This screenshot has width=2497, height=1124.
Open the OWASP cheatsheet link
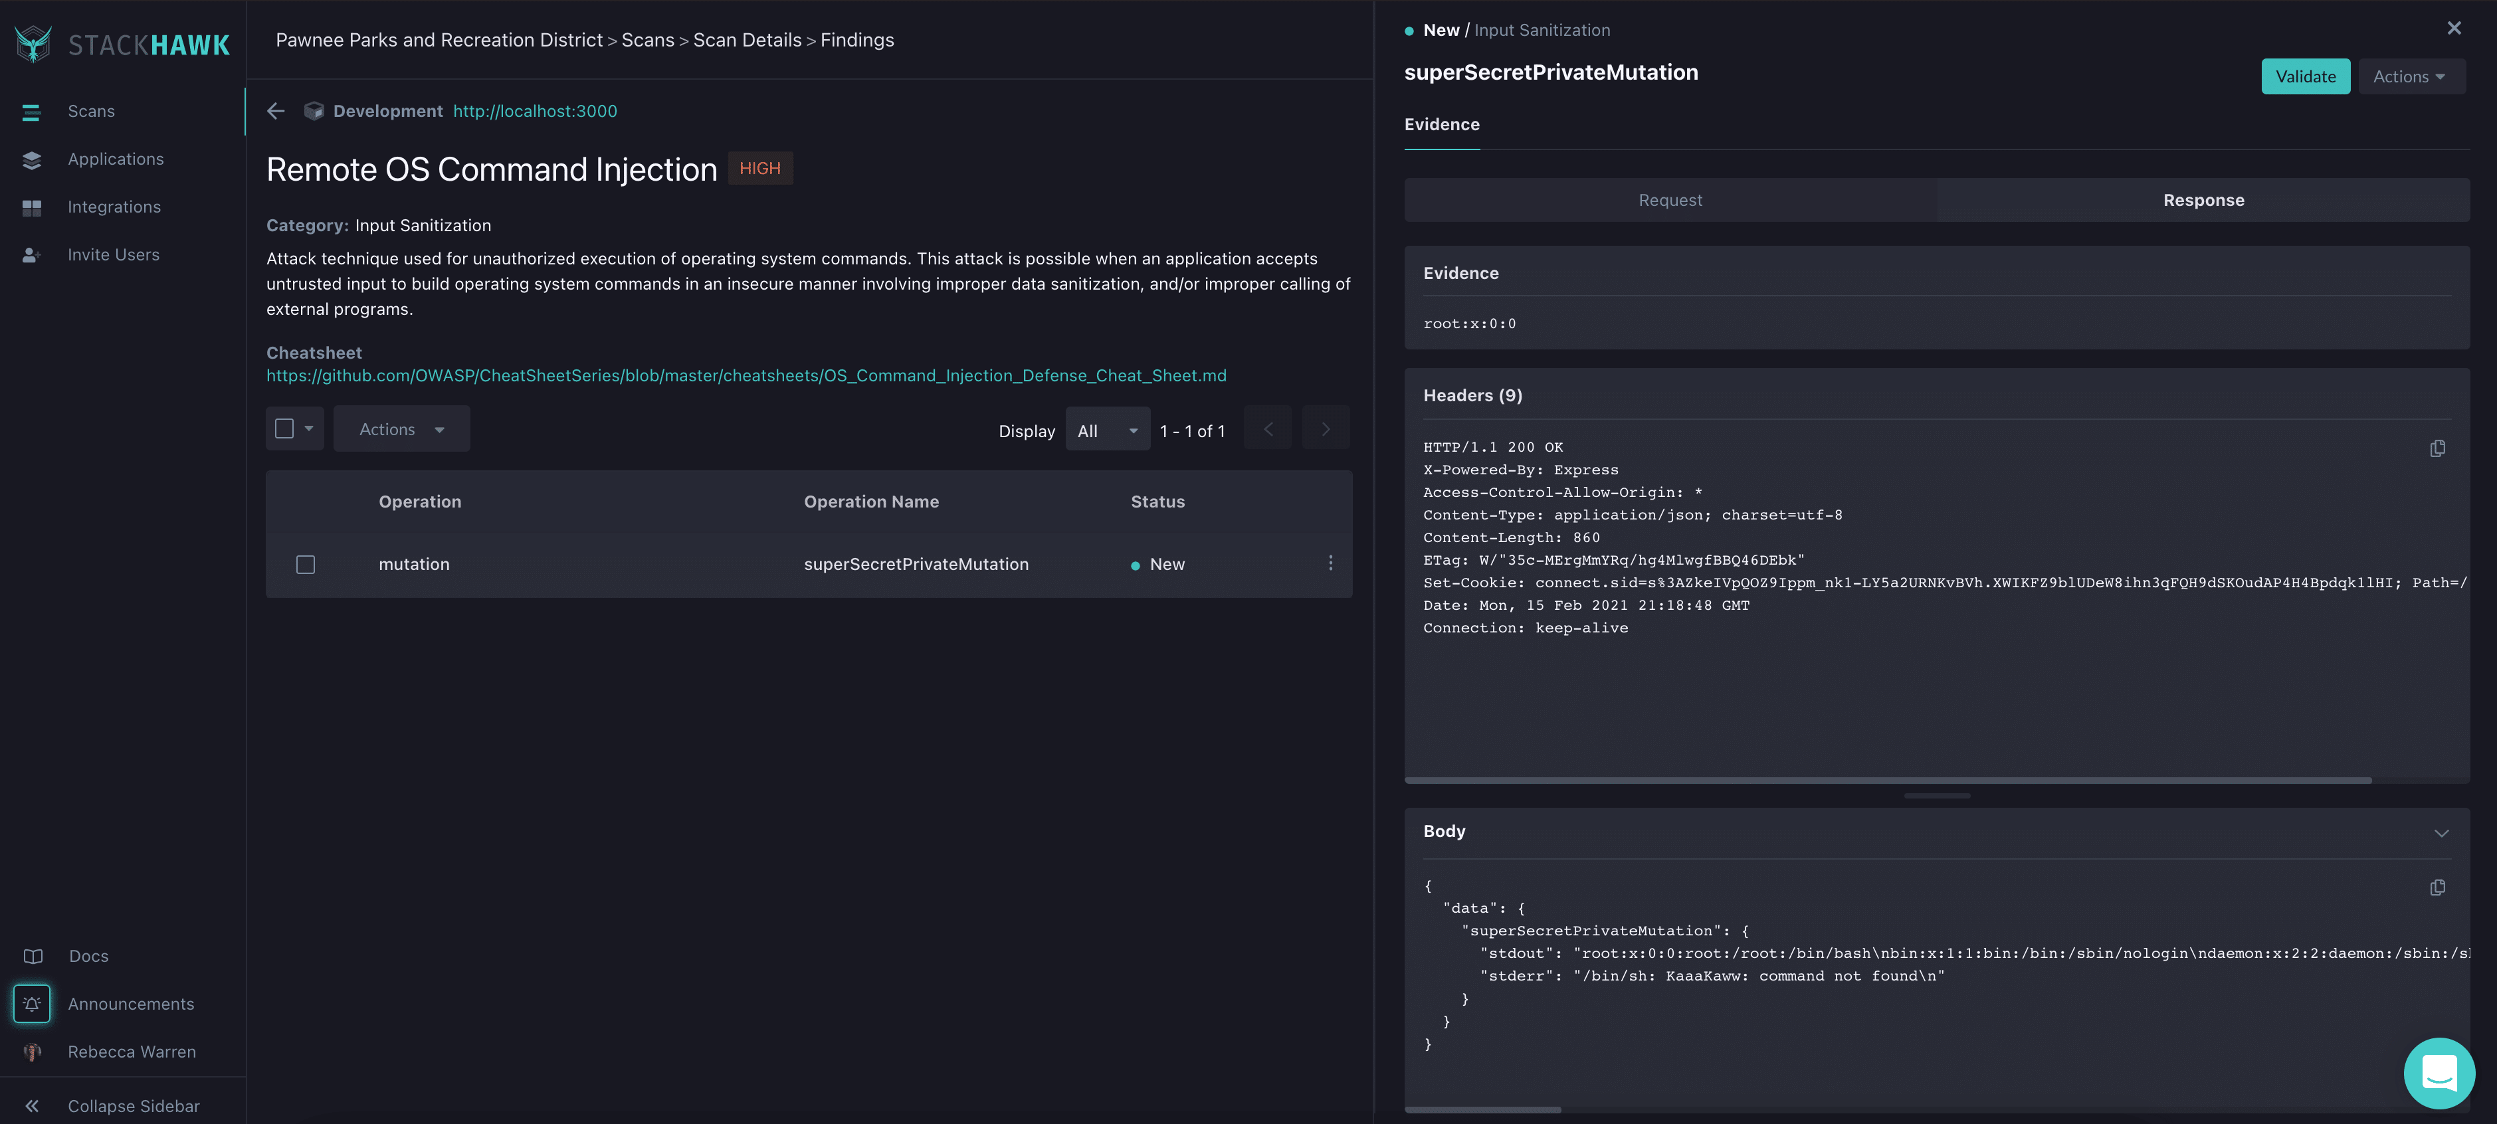746,376
